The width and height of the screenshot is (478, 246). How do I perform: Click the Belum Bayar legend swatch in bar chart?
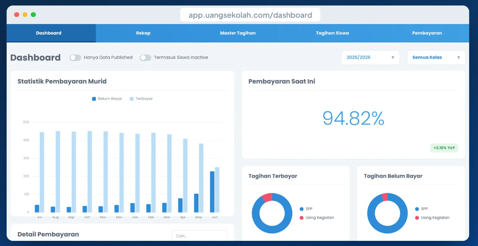[94, 99]
